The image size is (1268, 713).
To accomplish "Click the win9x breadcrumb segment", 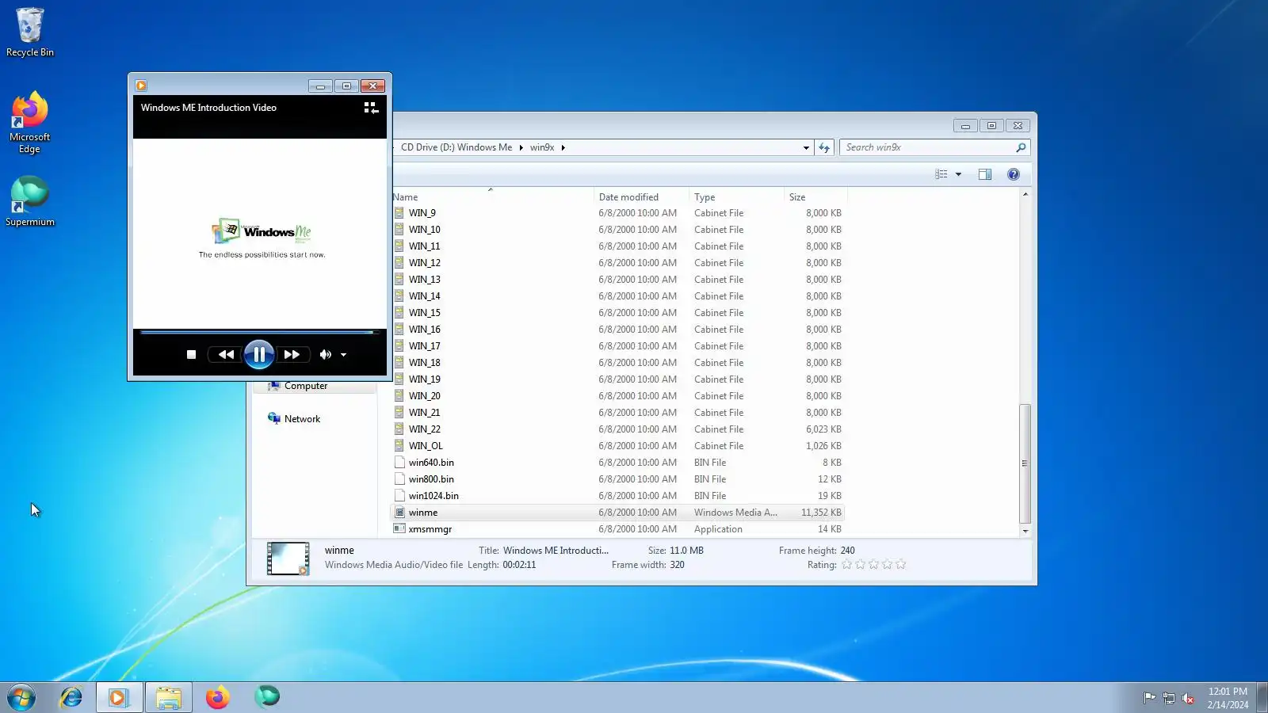I will (542, 147).
